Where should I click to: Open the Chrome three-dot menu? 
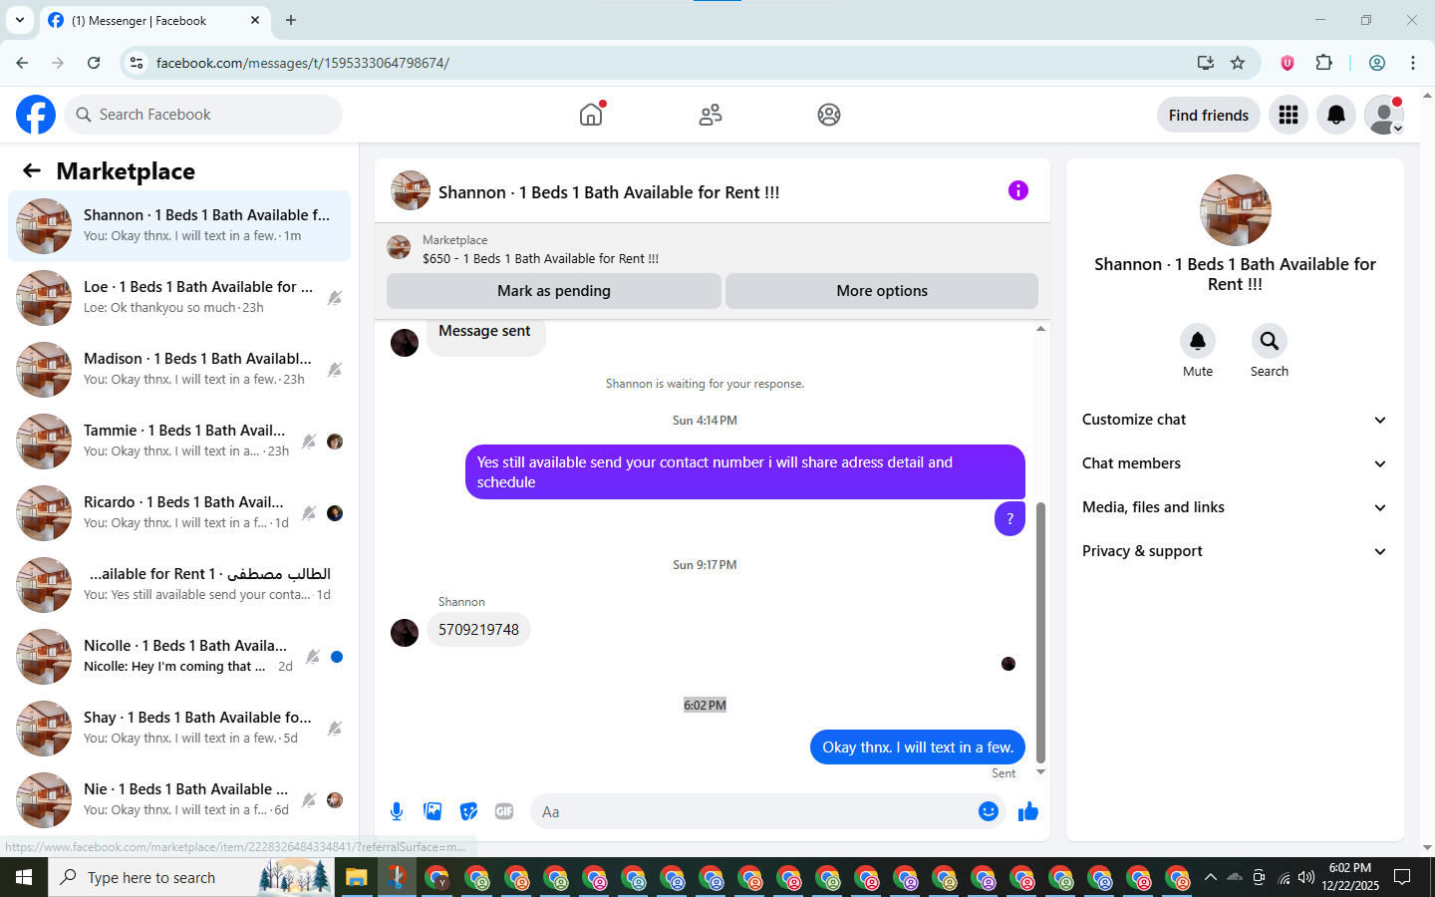tap(1413, 63)
